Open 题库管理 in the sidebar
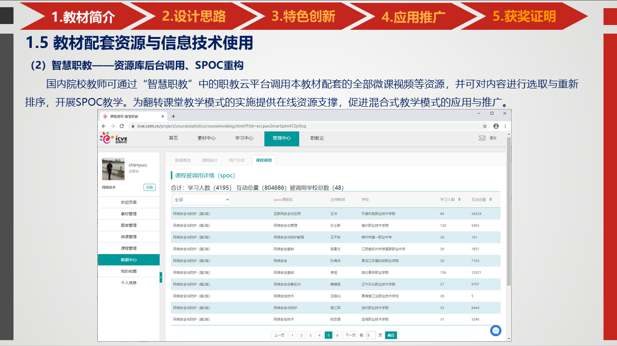The width and height of the screenshot is (617, 346). 129,225
